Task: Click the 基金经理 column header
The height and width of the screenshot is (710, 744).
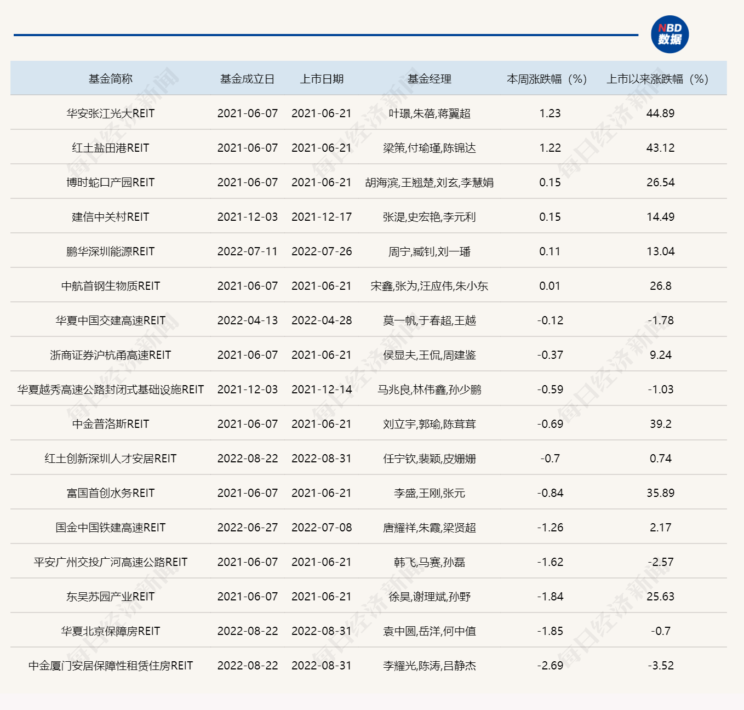Action: click(430, 79)
